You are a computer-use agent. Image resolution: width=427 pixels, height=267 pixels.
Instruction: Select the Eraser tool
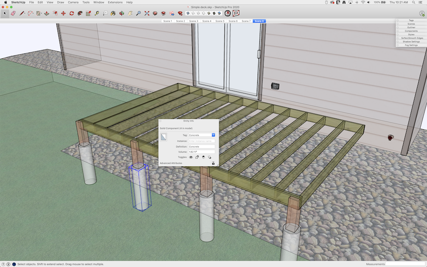coord(13,13)
